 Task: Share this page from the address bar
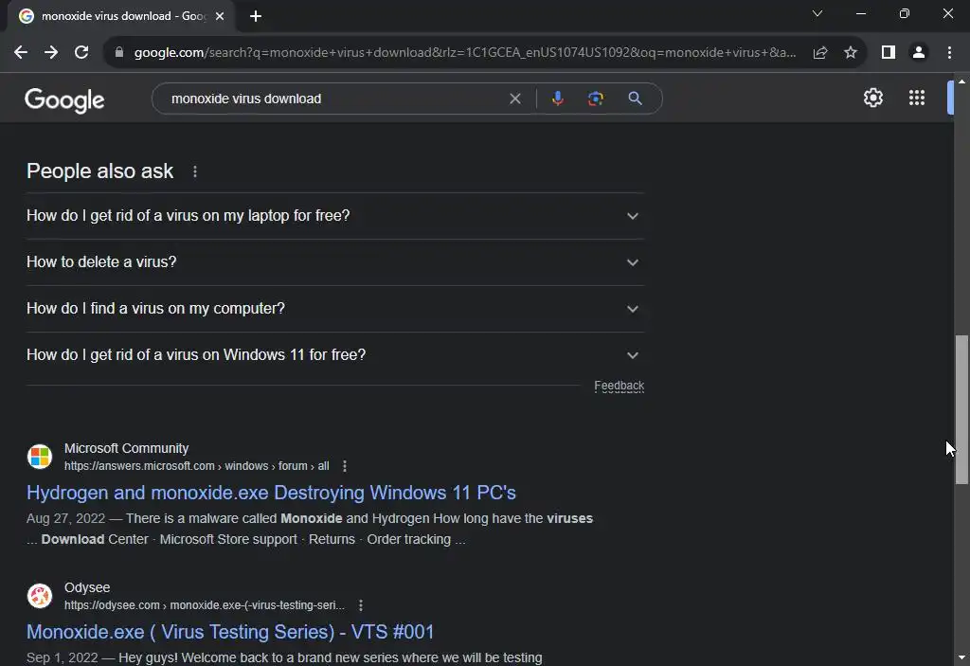(x=820, y=53)
